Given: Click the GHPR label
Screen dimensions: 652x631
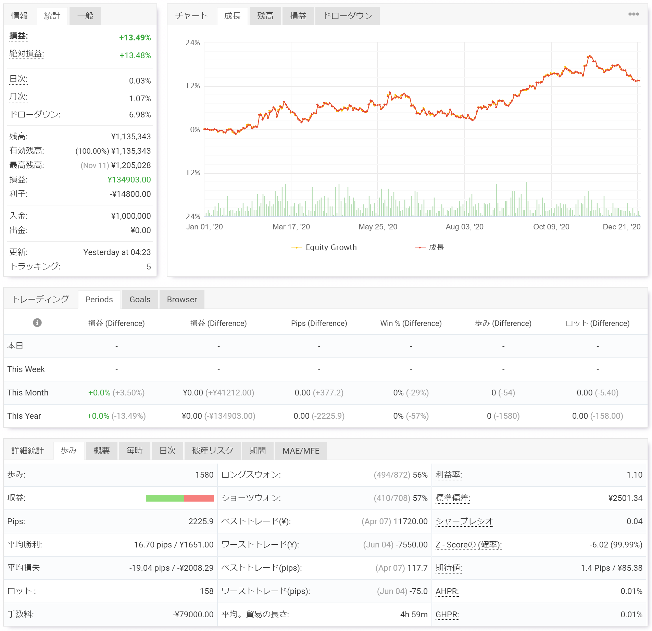Looking at the screenshot, I should (x=447, y=615).
